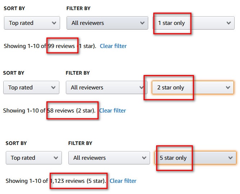This screenshot has height=194, width=240.
Task: Open Top rated sort dropdown above 1,123 reviews
Action: [34, 158]
